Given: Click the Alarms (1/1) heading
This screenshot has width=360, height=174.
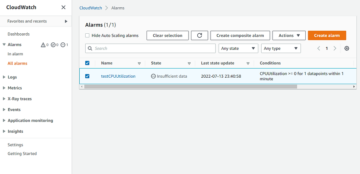Looking at the screenshot, I should (x=101, y=25).
